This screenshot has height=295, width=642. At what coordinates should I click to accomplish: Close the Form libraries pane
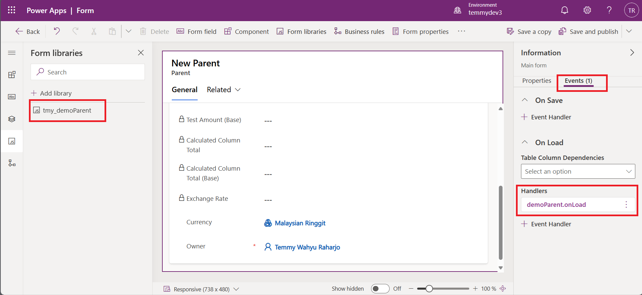141,53
